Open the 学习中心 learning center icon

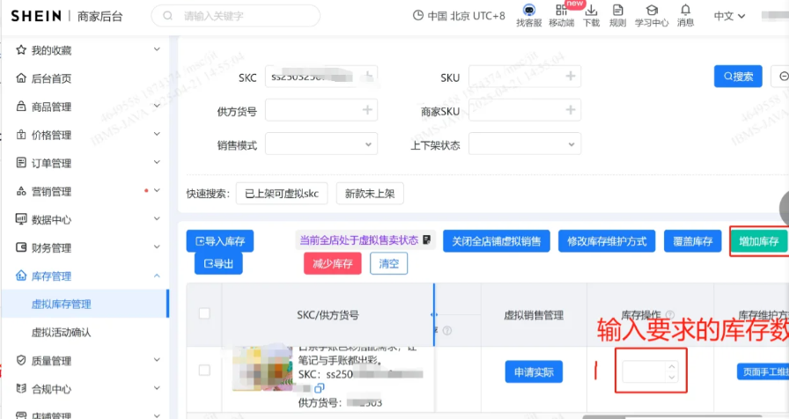click(652, 10)
